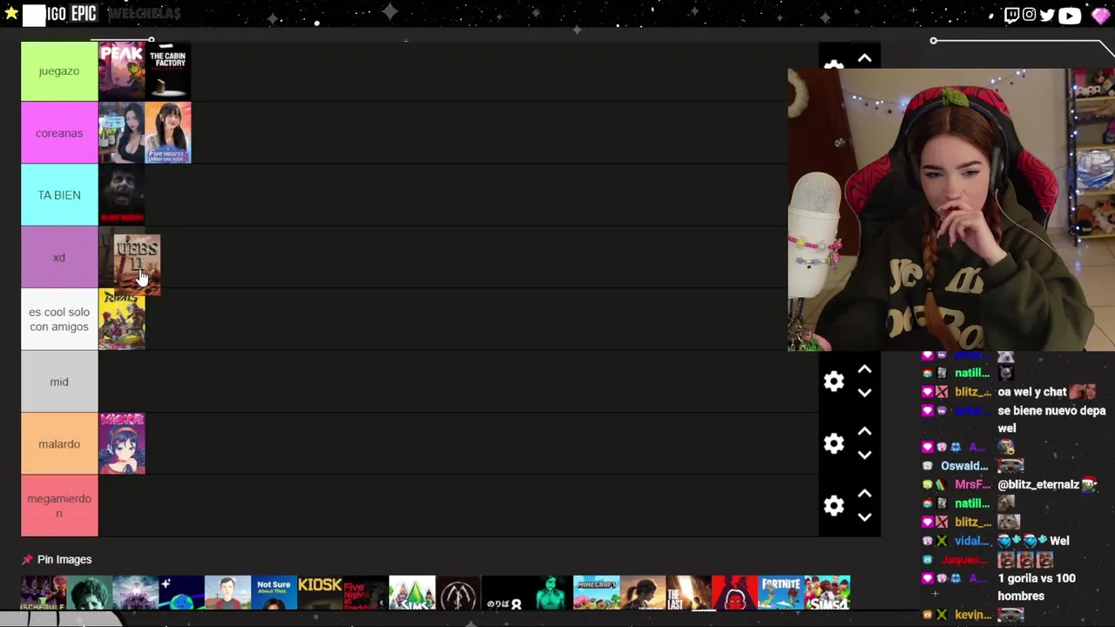Move the juegazo tier row up
1115x627 pixels.
point(864,58)
